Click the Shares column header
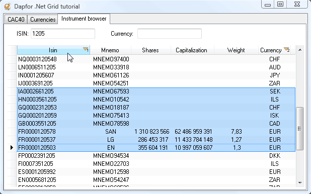311x194 pixels. pos(150,50)
